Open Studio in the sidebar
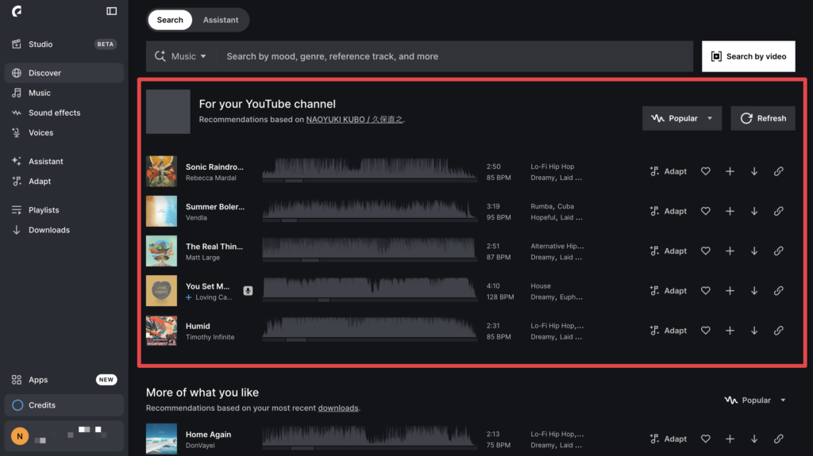This screenshot has width=813, height=456. pos(64,44)
